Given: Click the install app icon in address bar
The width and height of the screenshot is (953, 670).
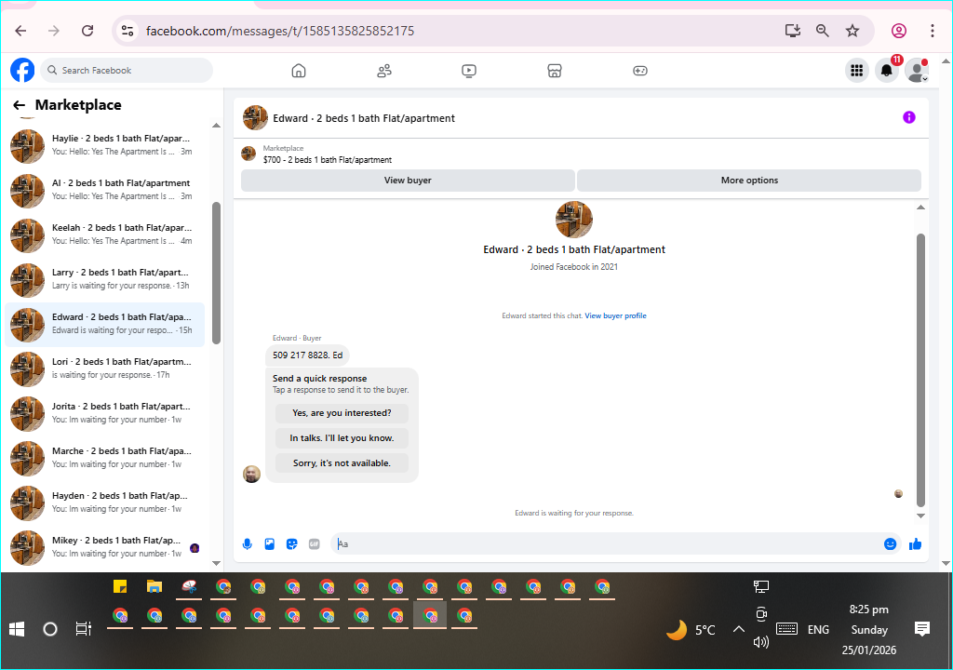Looking at the screenshot, I should 793,31.
